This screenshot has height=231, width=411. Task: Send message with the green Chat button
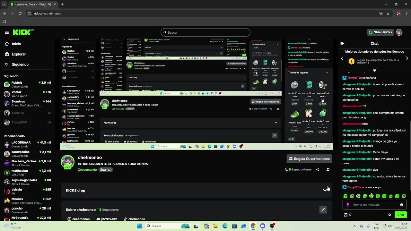pos(401,215)
